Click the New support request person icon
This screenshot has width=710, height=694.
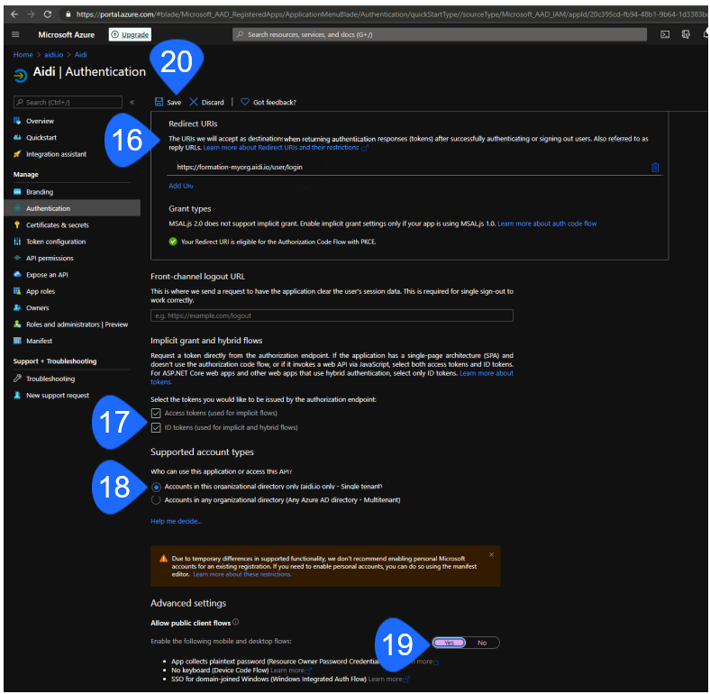17,395
